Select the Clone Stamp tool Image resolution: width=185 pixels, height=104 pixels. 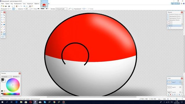pyautogui.click(x=2, y=32)
